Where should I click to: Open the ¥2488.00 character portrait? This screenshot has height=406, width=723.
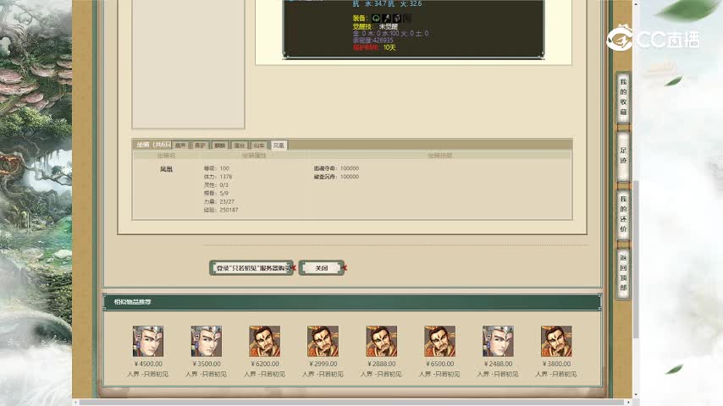(x=498, y=341)
